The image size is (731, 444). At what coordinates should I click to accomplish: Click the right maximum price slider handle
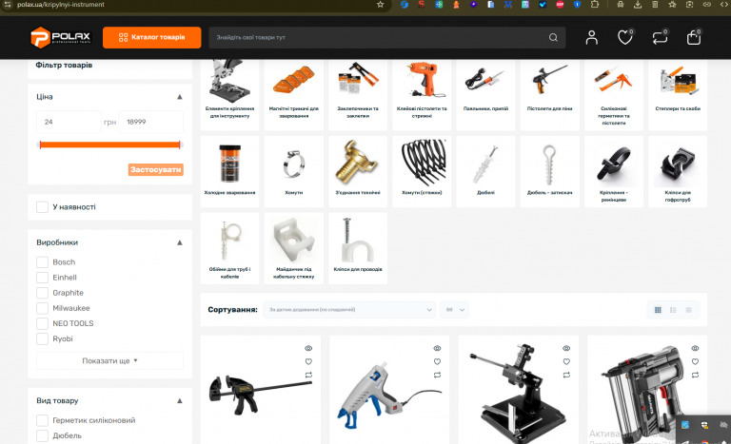point(180,145)
